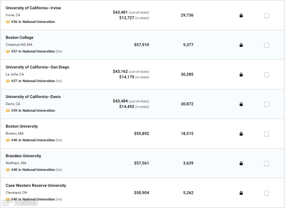The width and height of the screenshot is (285, 208).
Task: Mark the Boston University checkbox
Action: [x=266, y=134]
